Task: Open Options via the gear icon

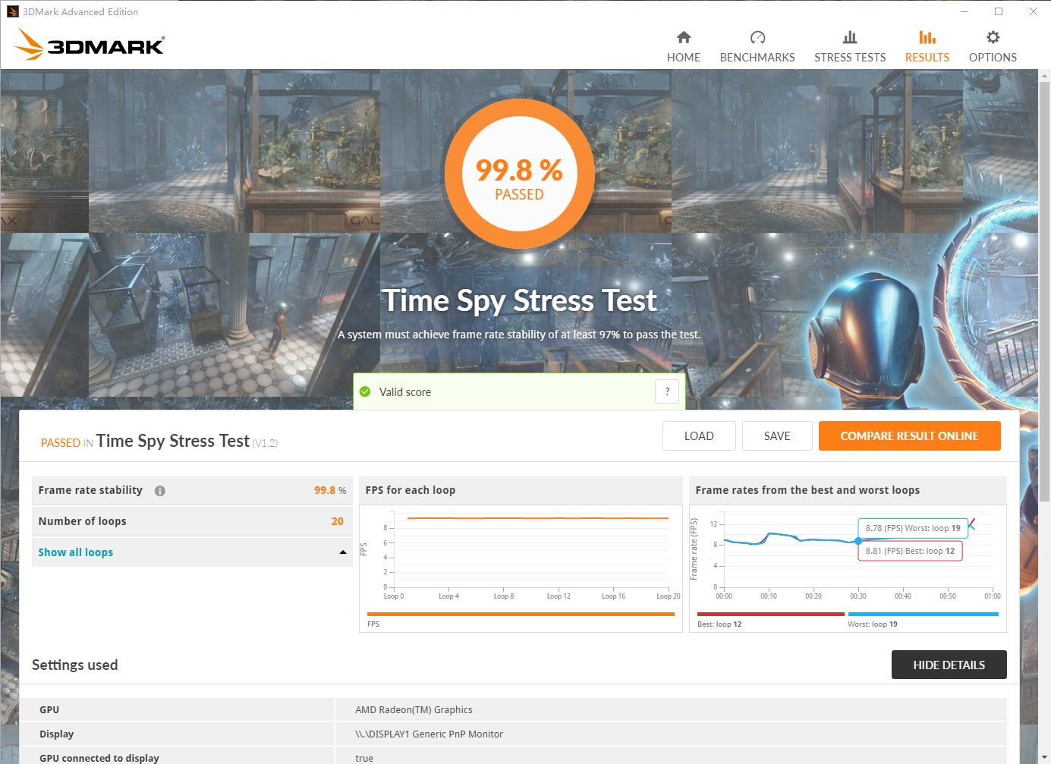Action: coord(993,37)
